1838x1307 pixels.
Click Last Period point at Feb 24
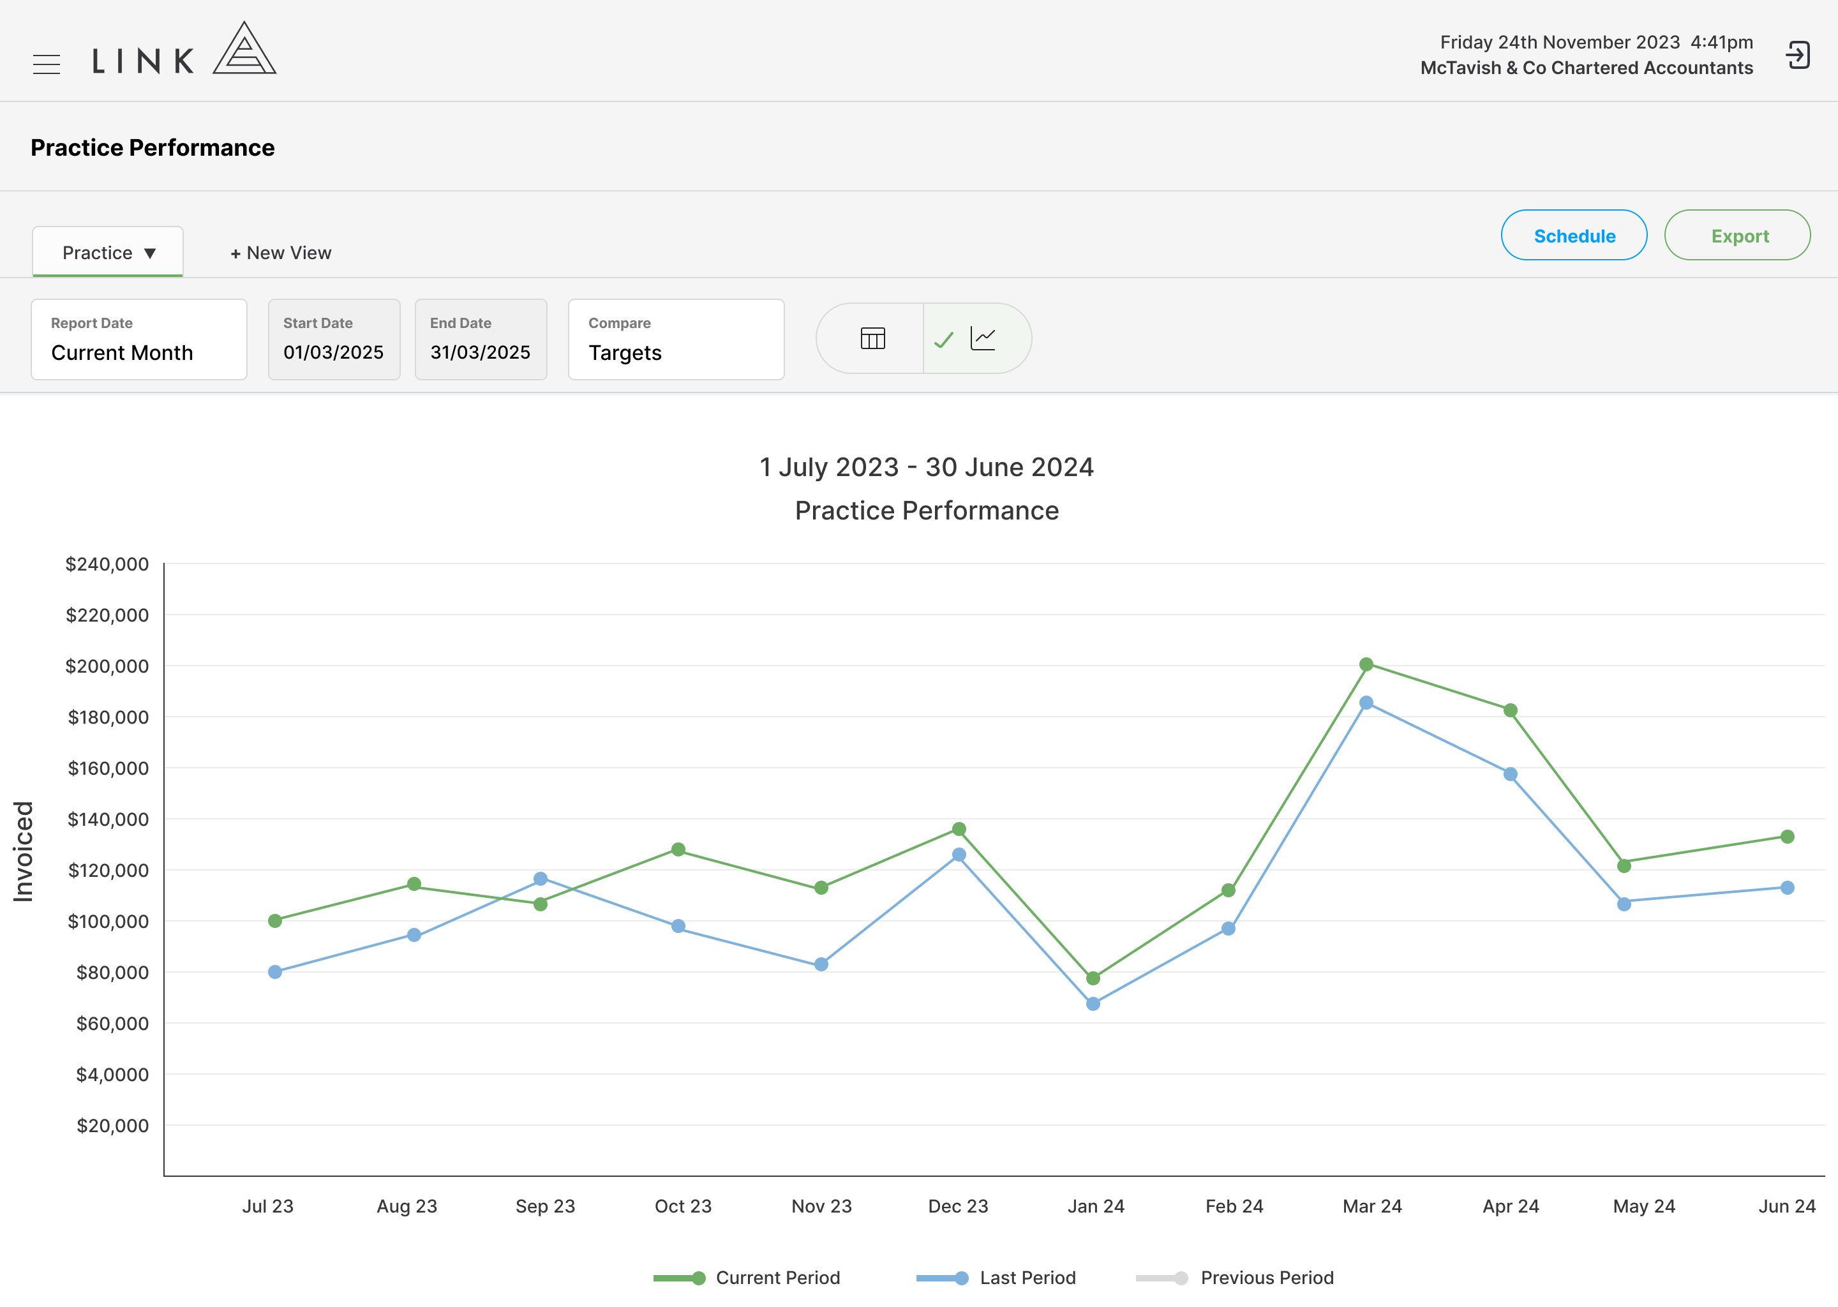[x=1229, y=929]
